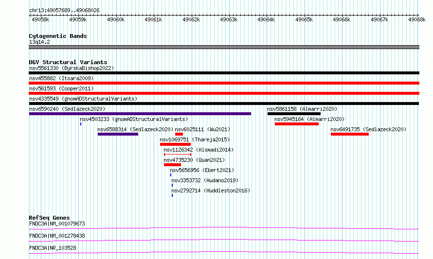Click the nsv6590240 (Sedlazeck2020) label

pos(67,109)
